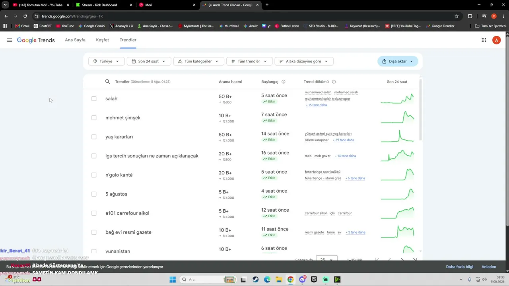Dismiss cookie notice with Anladım
This screenshot has width=509, height=286.
click(489, 267)
